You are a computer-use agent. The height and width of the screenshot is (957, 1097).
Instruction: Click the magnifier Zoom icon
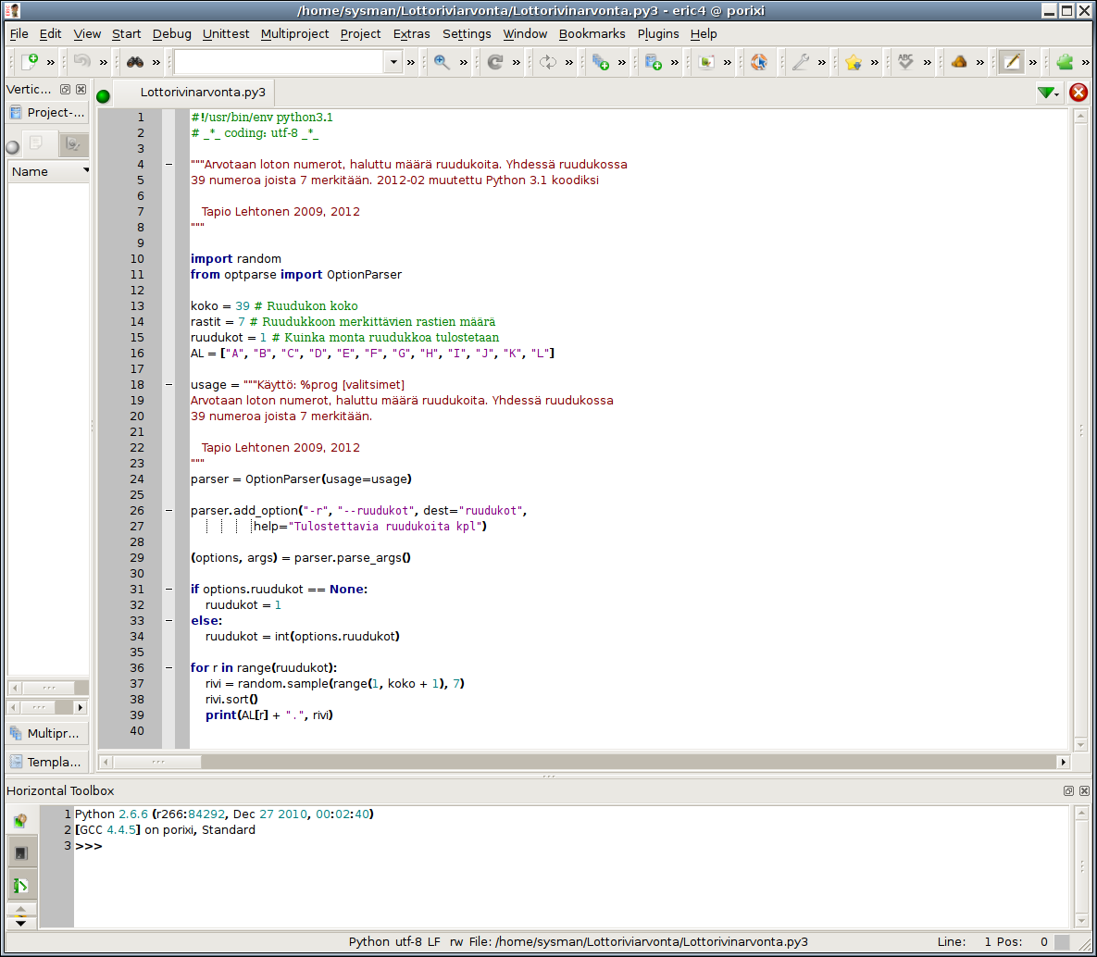tap(442, 62)
